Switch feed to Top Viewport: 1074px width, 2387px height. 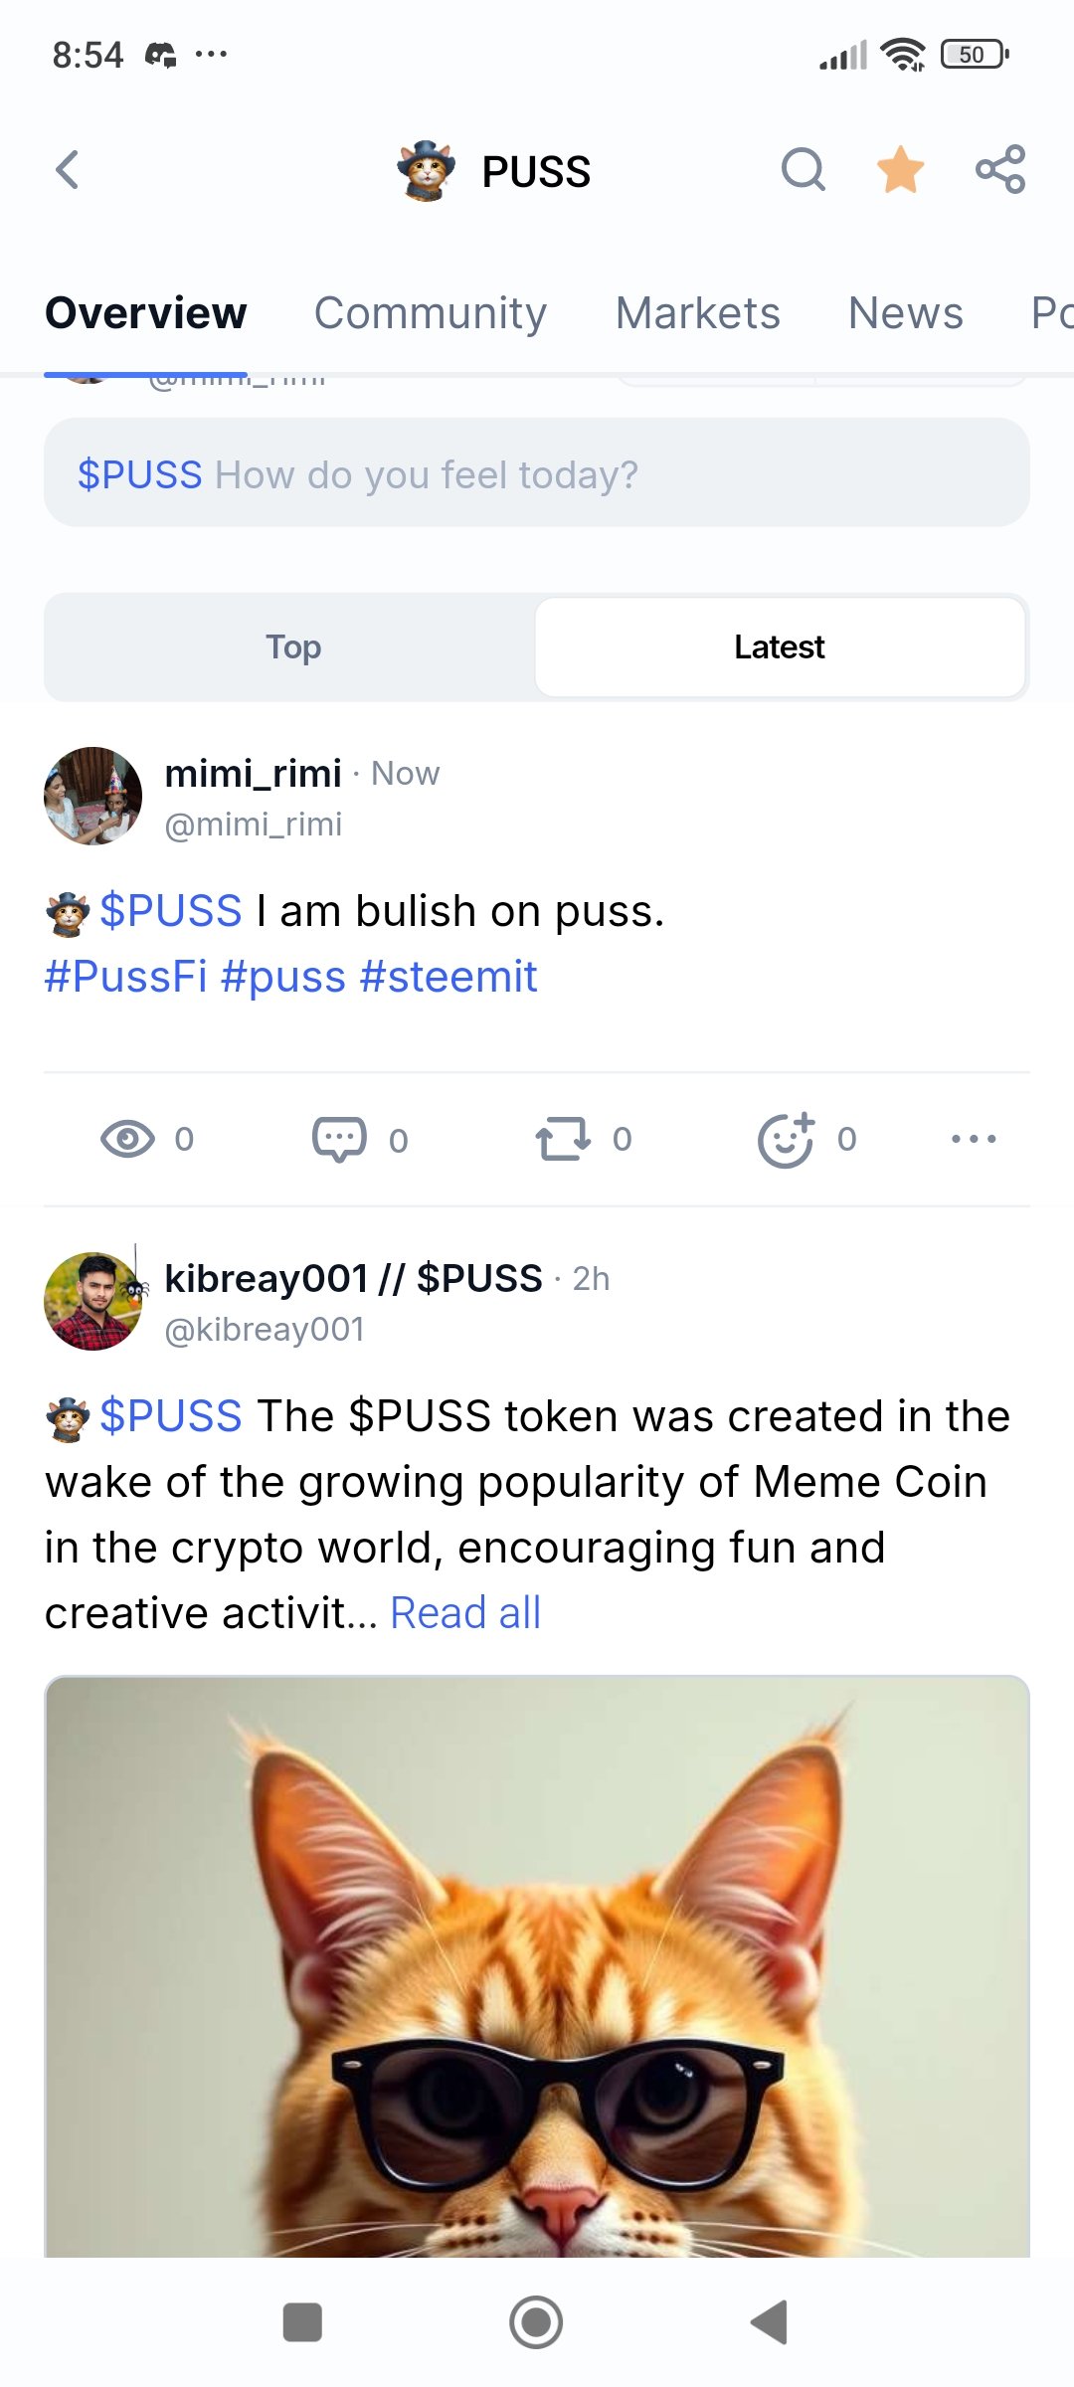292,647
